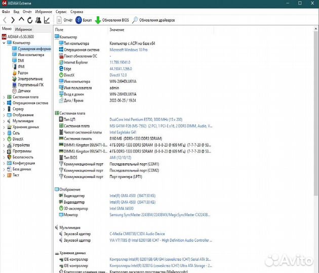Click the Forward navigation arrow
This screenshot has width=319, height=273.
click(x=13, y=20)
